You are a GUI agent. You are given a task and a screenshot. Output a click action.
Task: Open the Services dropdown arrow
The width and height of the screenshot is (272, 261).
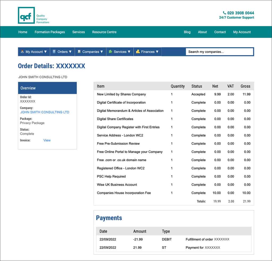click(129, 52)
